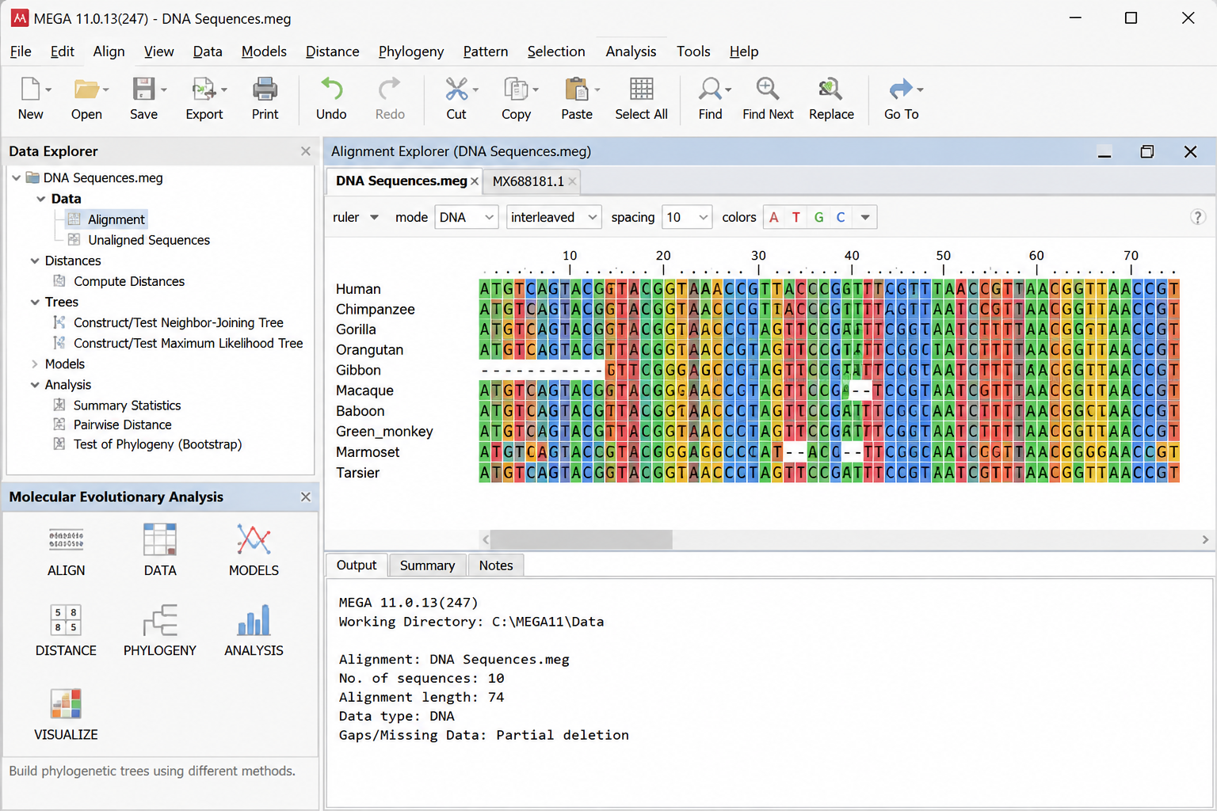Click the alignment horizontal scrollbar thumb

582,539
